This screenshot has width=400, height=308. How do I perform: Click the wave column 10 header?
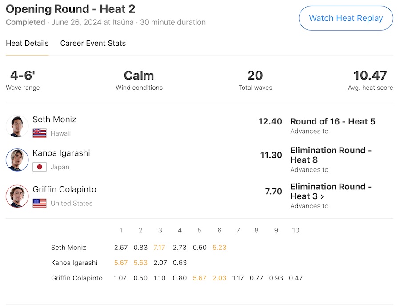coord(296,230)
